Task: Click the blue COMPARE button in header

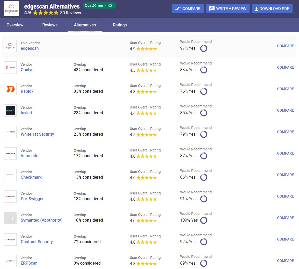Action: tap(188, 9)
